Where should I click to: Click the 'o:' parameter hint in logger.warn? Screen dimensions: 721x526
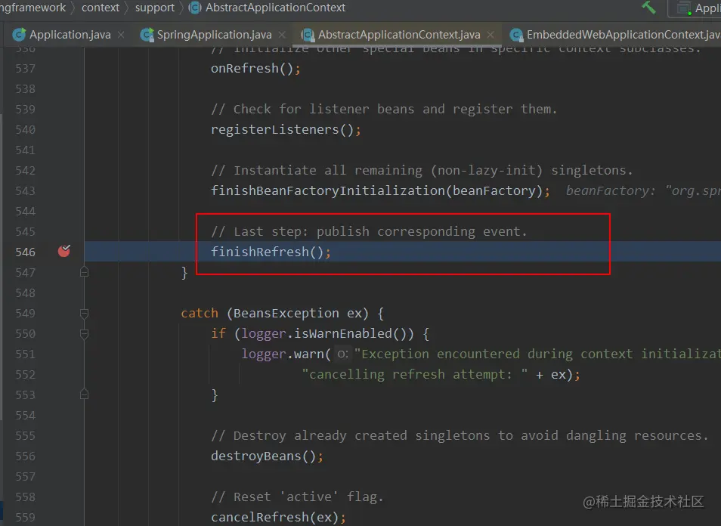click(342, 354)
